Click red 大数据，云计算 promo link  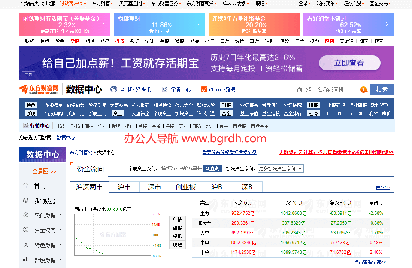[336, 152]
